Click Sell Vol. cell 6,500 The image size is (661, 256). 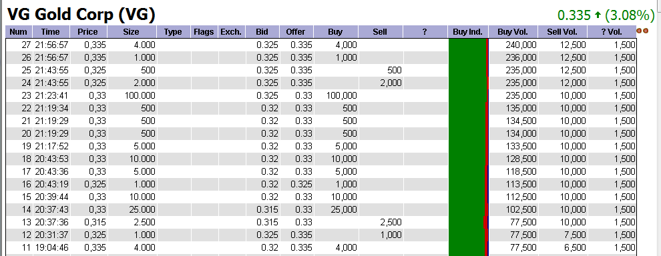[x=575, y=247]
